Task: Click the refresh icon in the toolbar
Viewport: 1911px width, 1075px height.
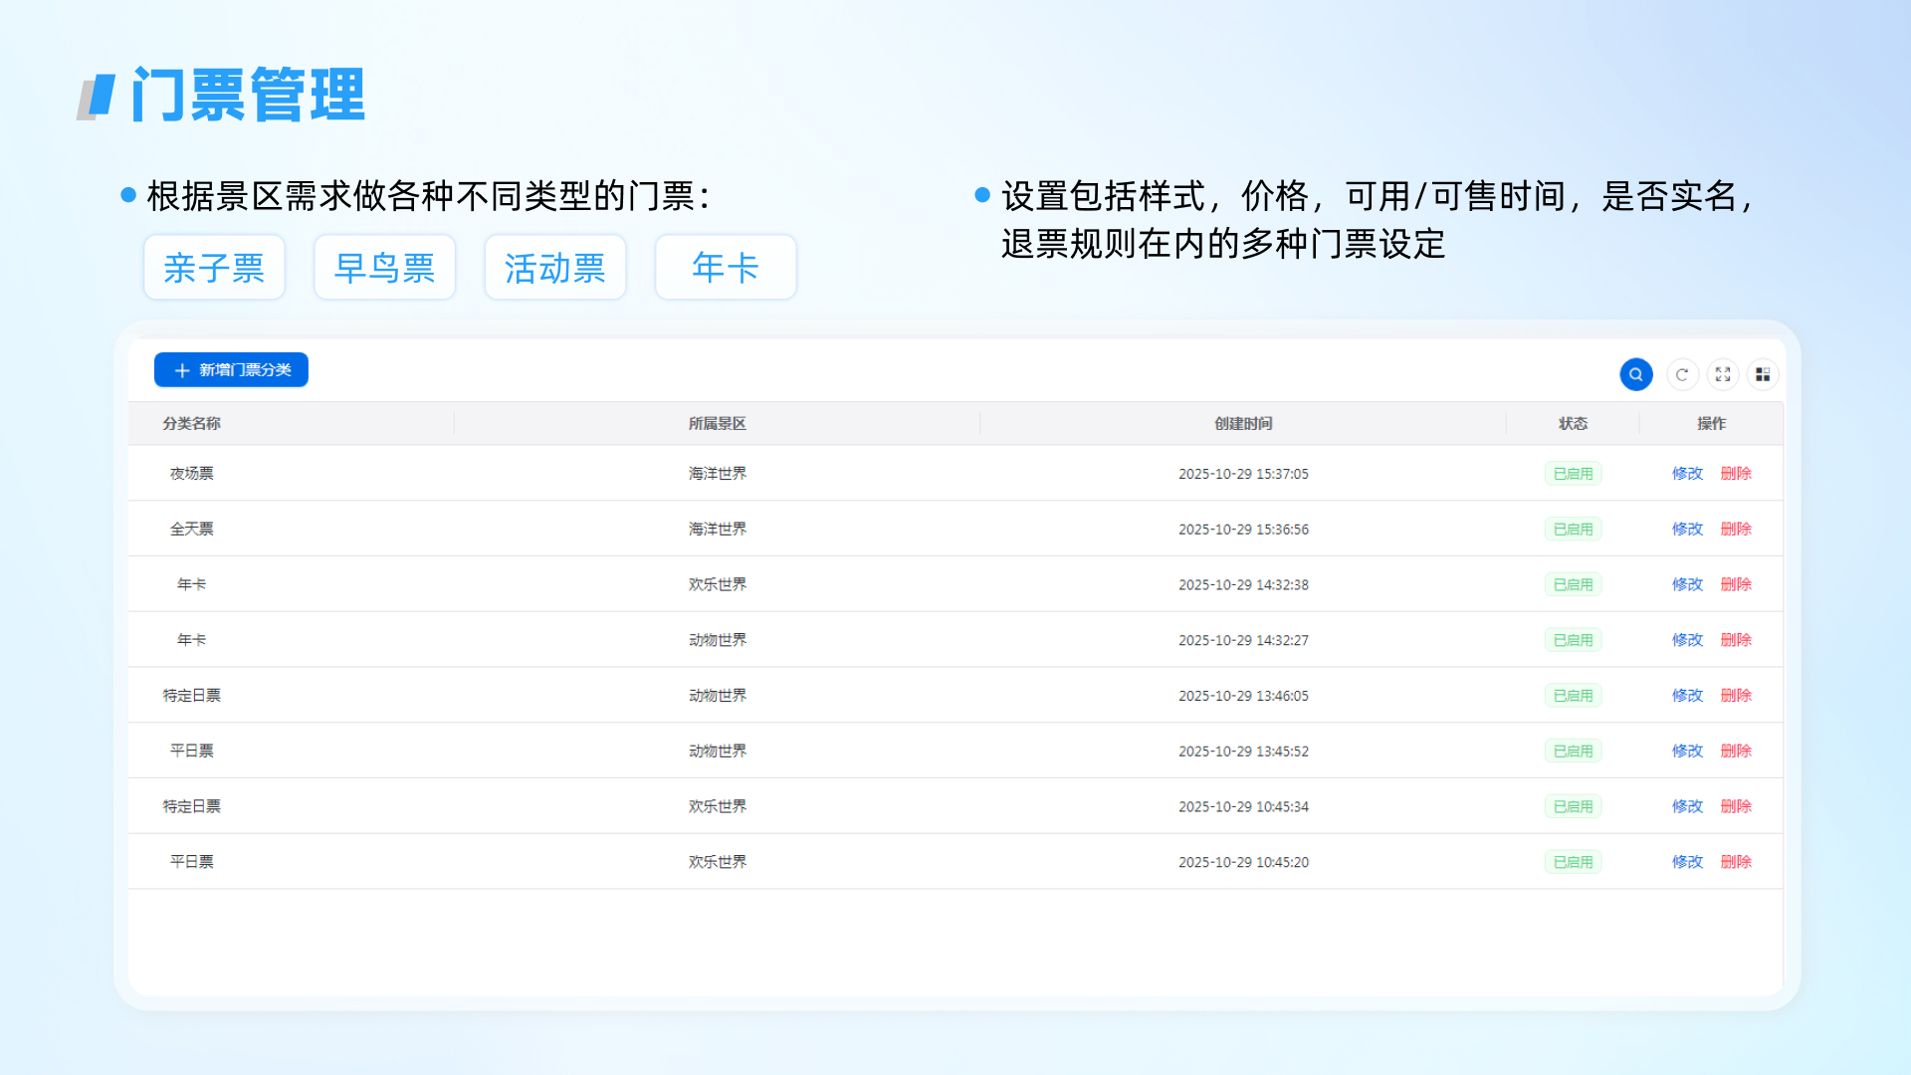Action: 1682,374
